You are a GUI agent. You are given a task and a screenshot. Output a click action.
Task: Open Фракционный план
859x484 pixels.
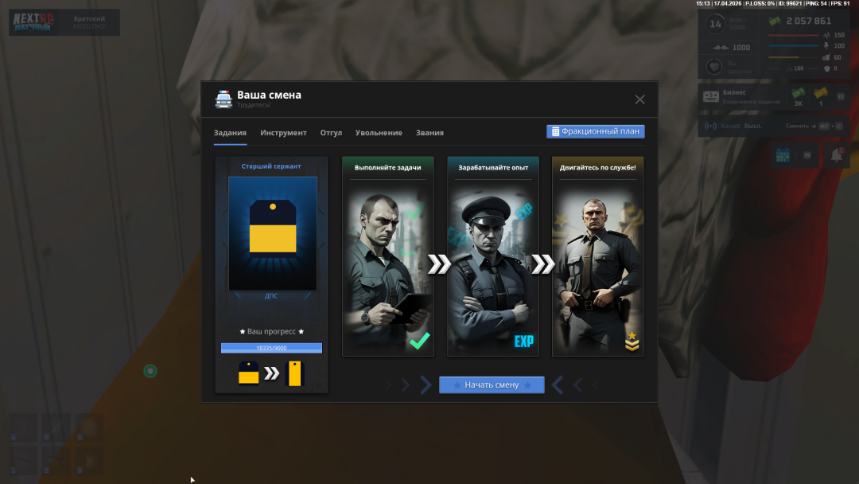tap(595, 131)
